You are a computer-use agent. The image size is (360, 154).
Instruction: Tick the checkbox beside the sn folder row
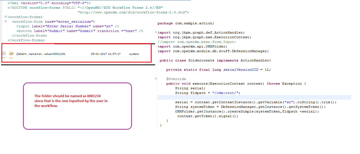(x=4, y=54)
